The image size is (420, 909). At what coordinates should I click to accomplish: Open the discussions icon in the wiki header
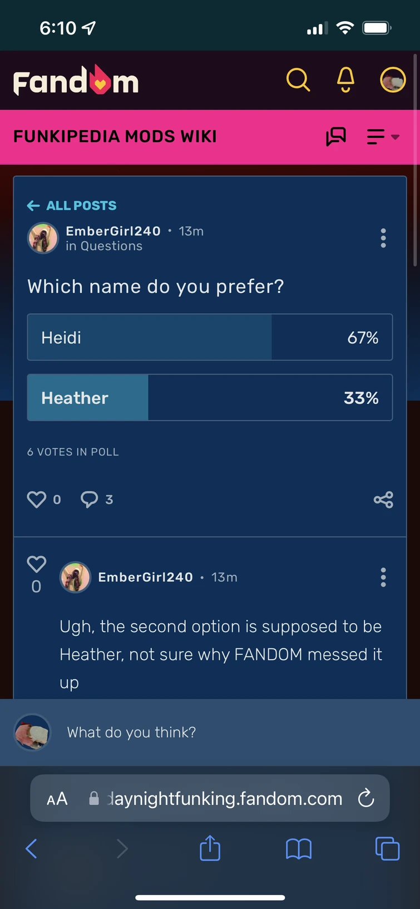pyautogui.click(x=336, y=136)
